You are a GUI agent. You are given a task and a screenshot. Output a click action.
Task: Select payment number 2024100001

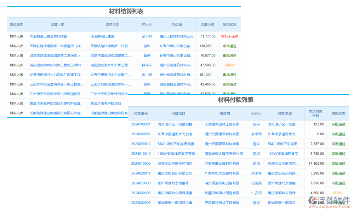[141, 124]
